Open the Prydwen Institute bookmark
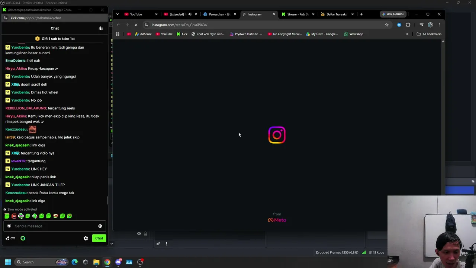The width and height of the screenshot is (476, 268). [x=246, y=34]
